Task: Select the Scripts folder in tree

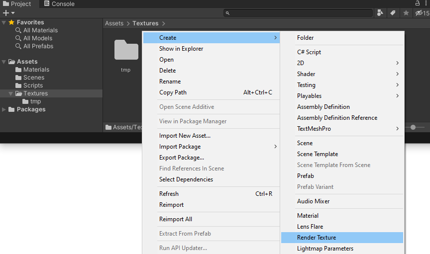Action: coord(34,85)
